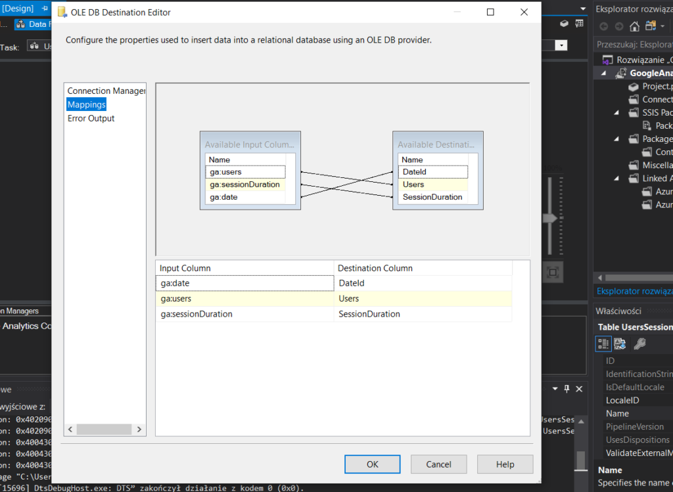Viewport: 673px width, 492px height.
Task: Click the pin icon on the Design tab
Action: point(45,8)
